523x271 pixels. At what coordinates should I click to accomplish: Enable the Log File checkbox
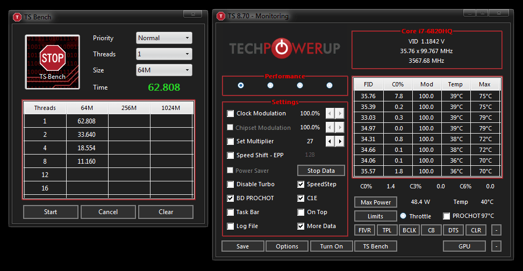pyautogui.click(x=230, y=226)
